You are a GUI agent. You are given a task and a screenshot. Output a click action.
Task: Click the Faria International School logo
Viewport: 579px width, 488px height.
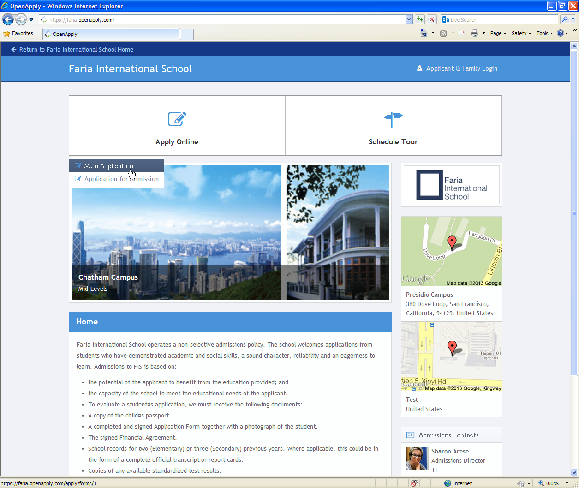pos(452,185)
